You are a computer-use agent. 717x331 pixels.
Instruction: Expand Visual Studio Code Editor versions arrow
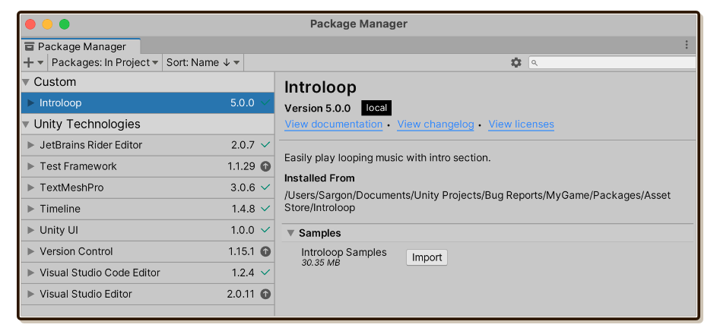(x=30, y=273)
